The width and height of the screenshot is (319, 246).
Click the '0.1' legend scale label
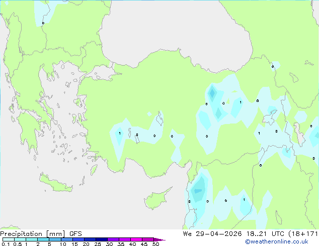(x=6, y=244)
